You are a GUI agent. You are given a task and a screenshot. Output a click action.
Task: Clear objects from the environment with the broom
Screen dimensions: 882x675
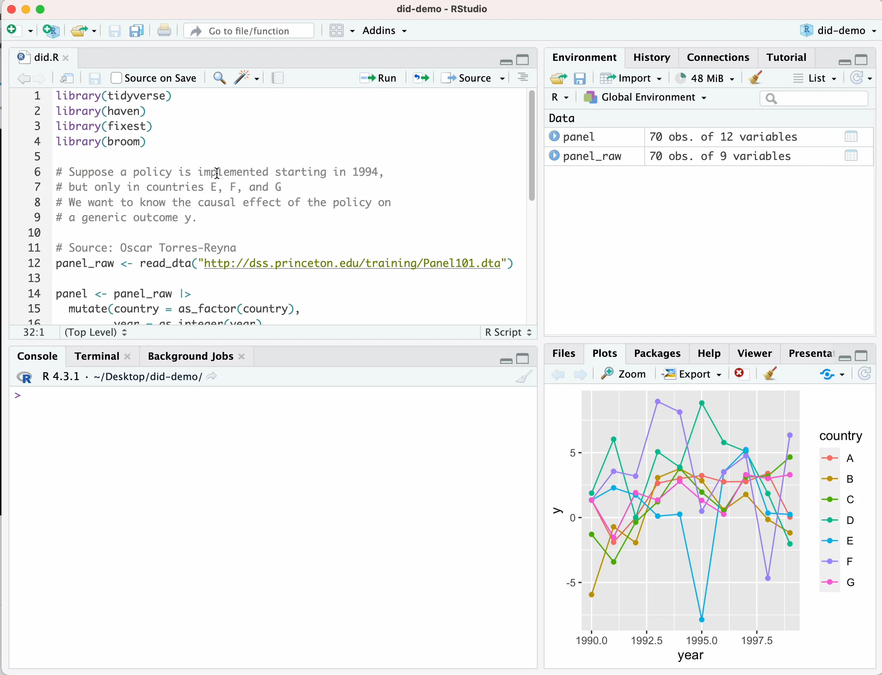pyautogui.click(x=755, y=78)
